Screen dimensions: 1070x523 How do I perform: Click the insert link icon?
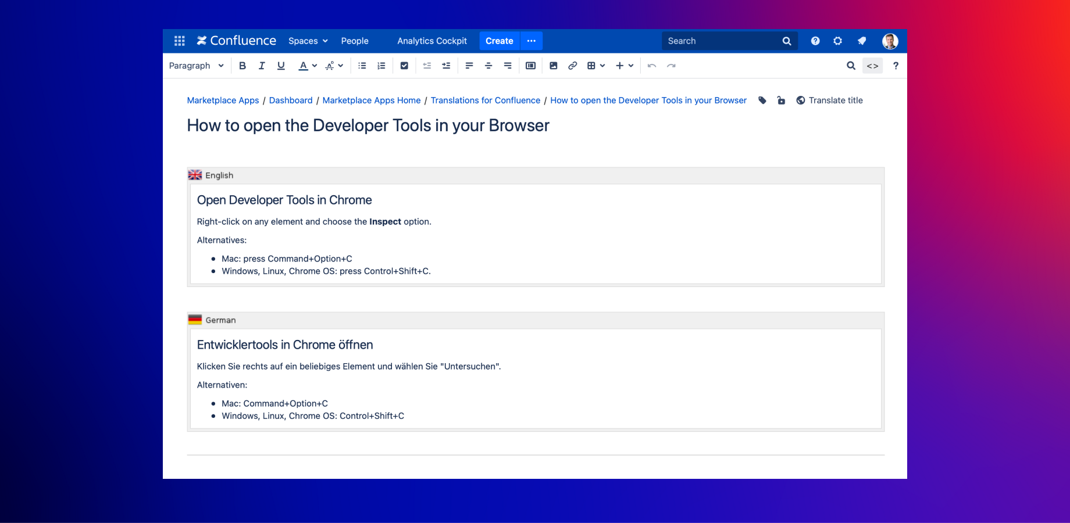[x=573, y=66]
